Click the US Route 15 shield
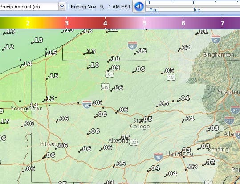Screen dimensions: 240x184 tap(171, 78)
